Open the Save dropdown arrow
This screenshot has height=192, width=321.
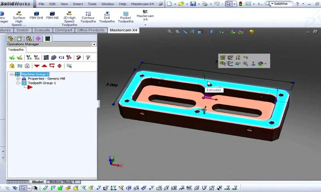coord(199,4)
